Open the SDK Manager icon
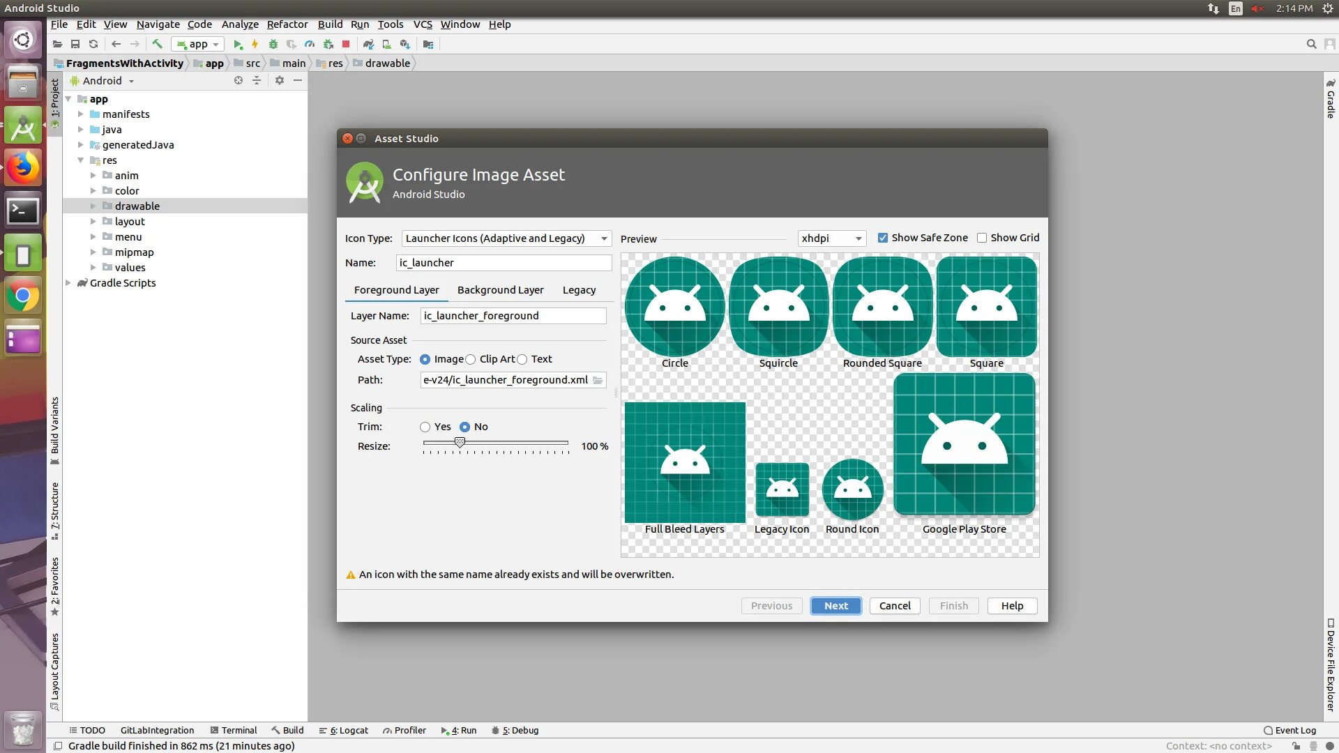The height and width of the screenshot is (753, 1339). (x=405, y=44)
